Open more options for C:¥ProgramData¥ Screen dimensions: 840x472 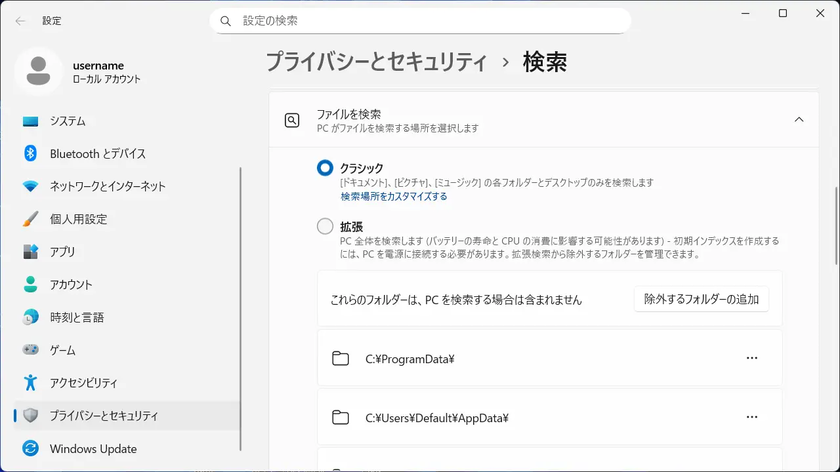752,358
